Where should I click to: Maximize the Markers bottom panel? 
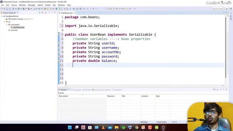pyautogui.click(x=226, y=90)
